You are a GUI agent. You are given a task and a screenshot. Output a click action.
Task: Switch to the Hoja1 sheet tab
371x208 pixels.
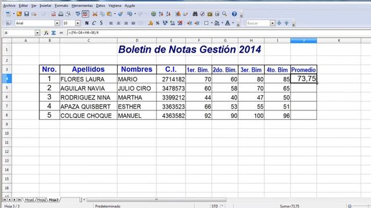point(30,200)
